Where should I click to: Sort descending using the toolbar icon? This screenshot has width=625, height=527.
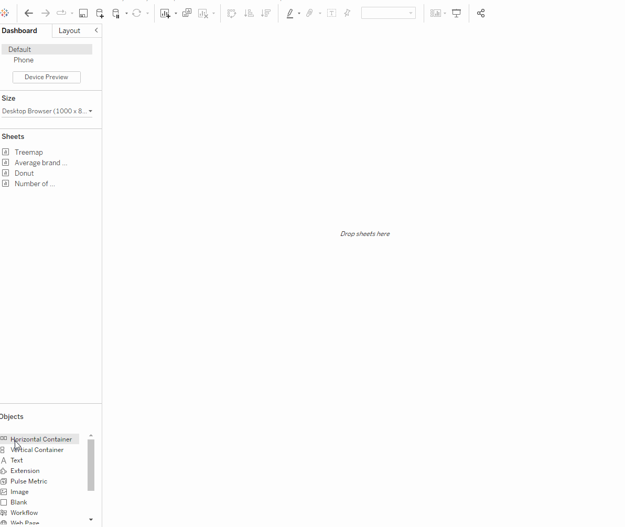point(266,14)
